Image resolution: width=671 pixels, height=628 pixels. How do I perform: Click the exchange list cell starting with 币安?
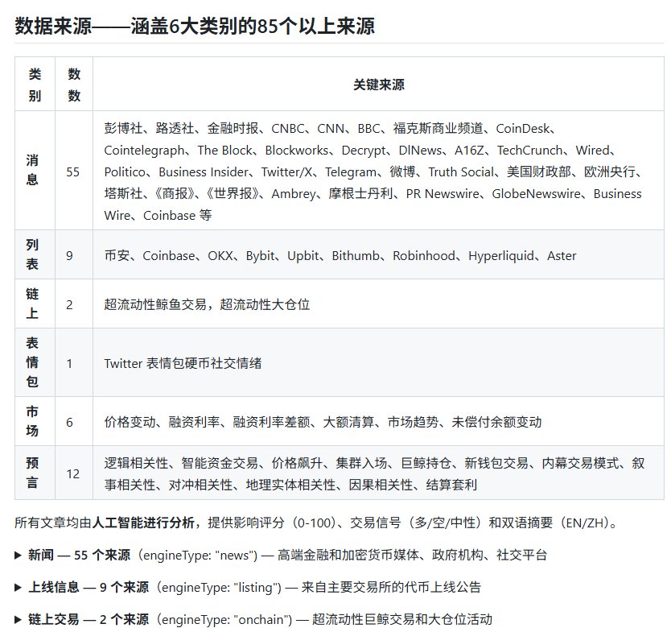[379, 254]
